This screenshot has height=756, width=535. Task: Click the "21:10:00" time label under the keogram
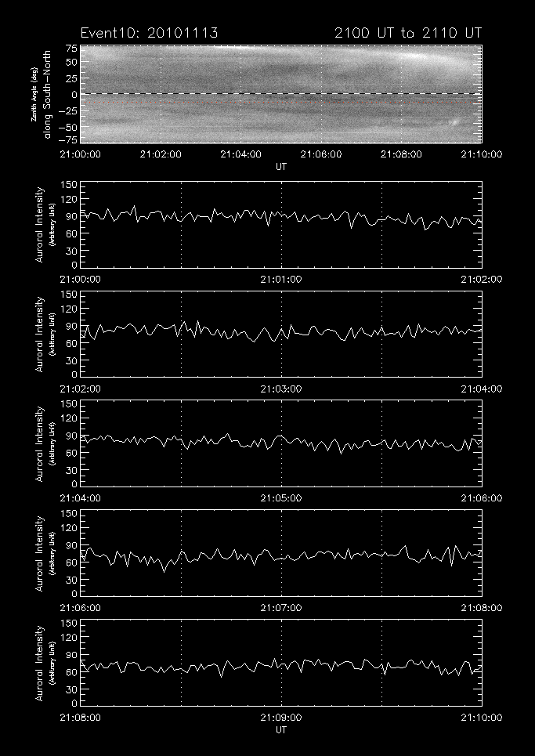pyautogui.click(x=481, y=154)
